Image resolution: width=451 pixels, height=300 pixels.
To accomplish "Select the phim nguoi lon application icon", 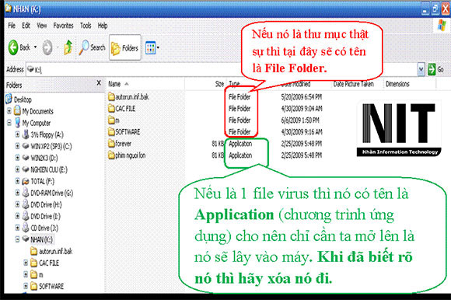I will 111,155.
